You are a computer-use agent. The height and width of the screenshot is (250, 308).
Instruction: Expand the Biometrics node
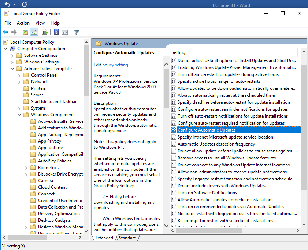[26, 168]
